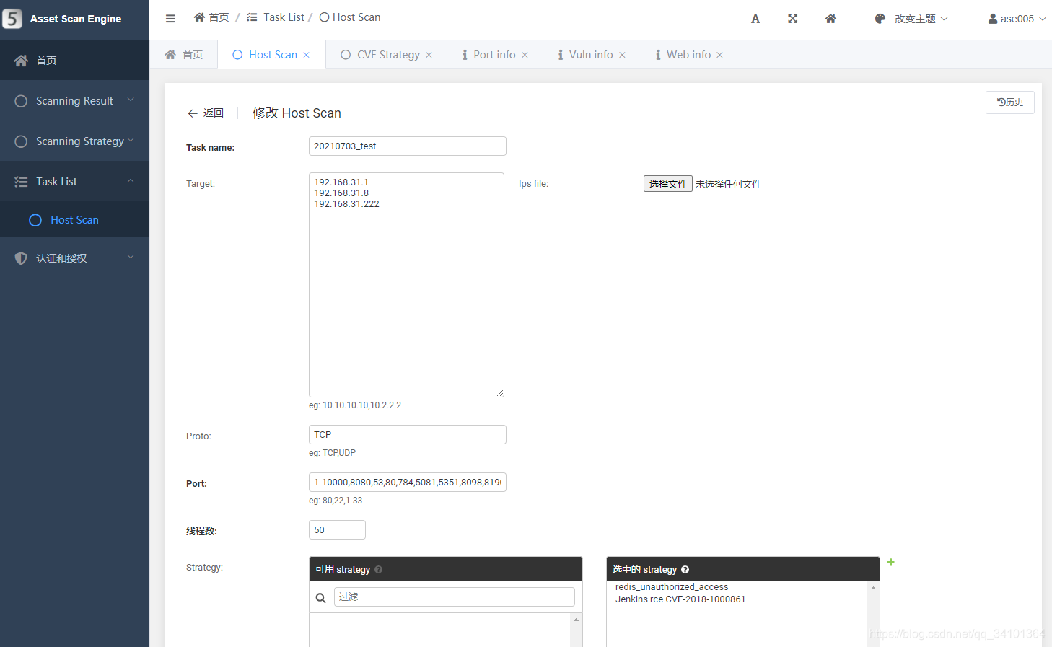Click the search magnifier icon in strategy filter
The height and width of the screenshot is (647, 1052).
point(321,598)
